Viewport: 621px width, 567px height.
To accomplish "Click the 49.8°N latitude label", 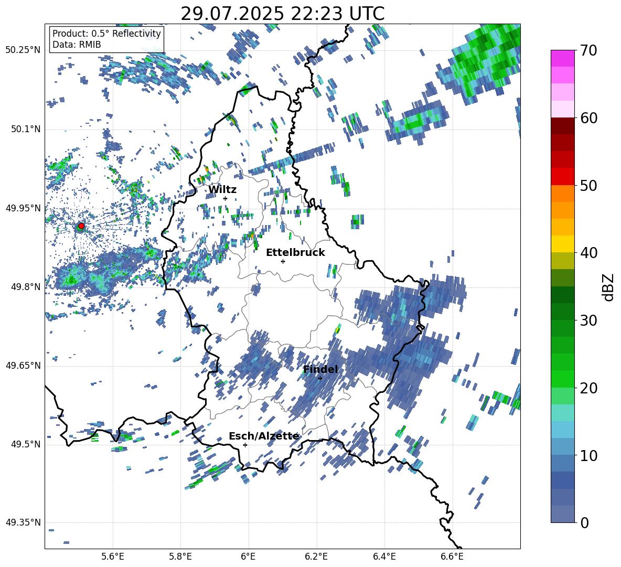I will (25, 287).
